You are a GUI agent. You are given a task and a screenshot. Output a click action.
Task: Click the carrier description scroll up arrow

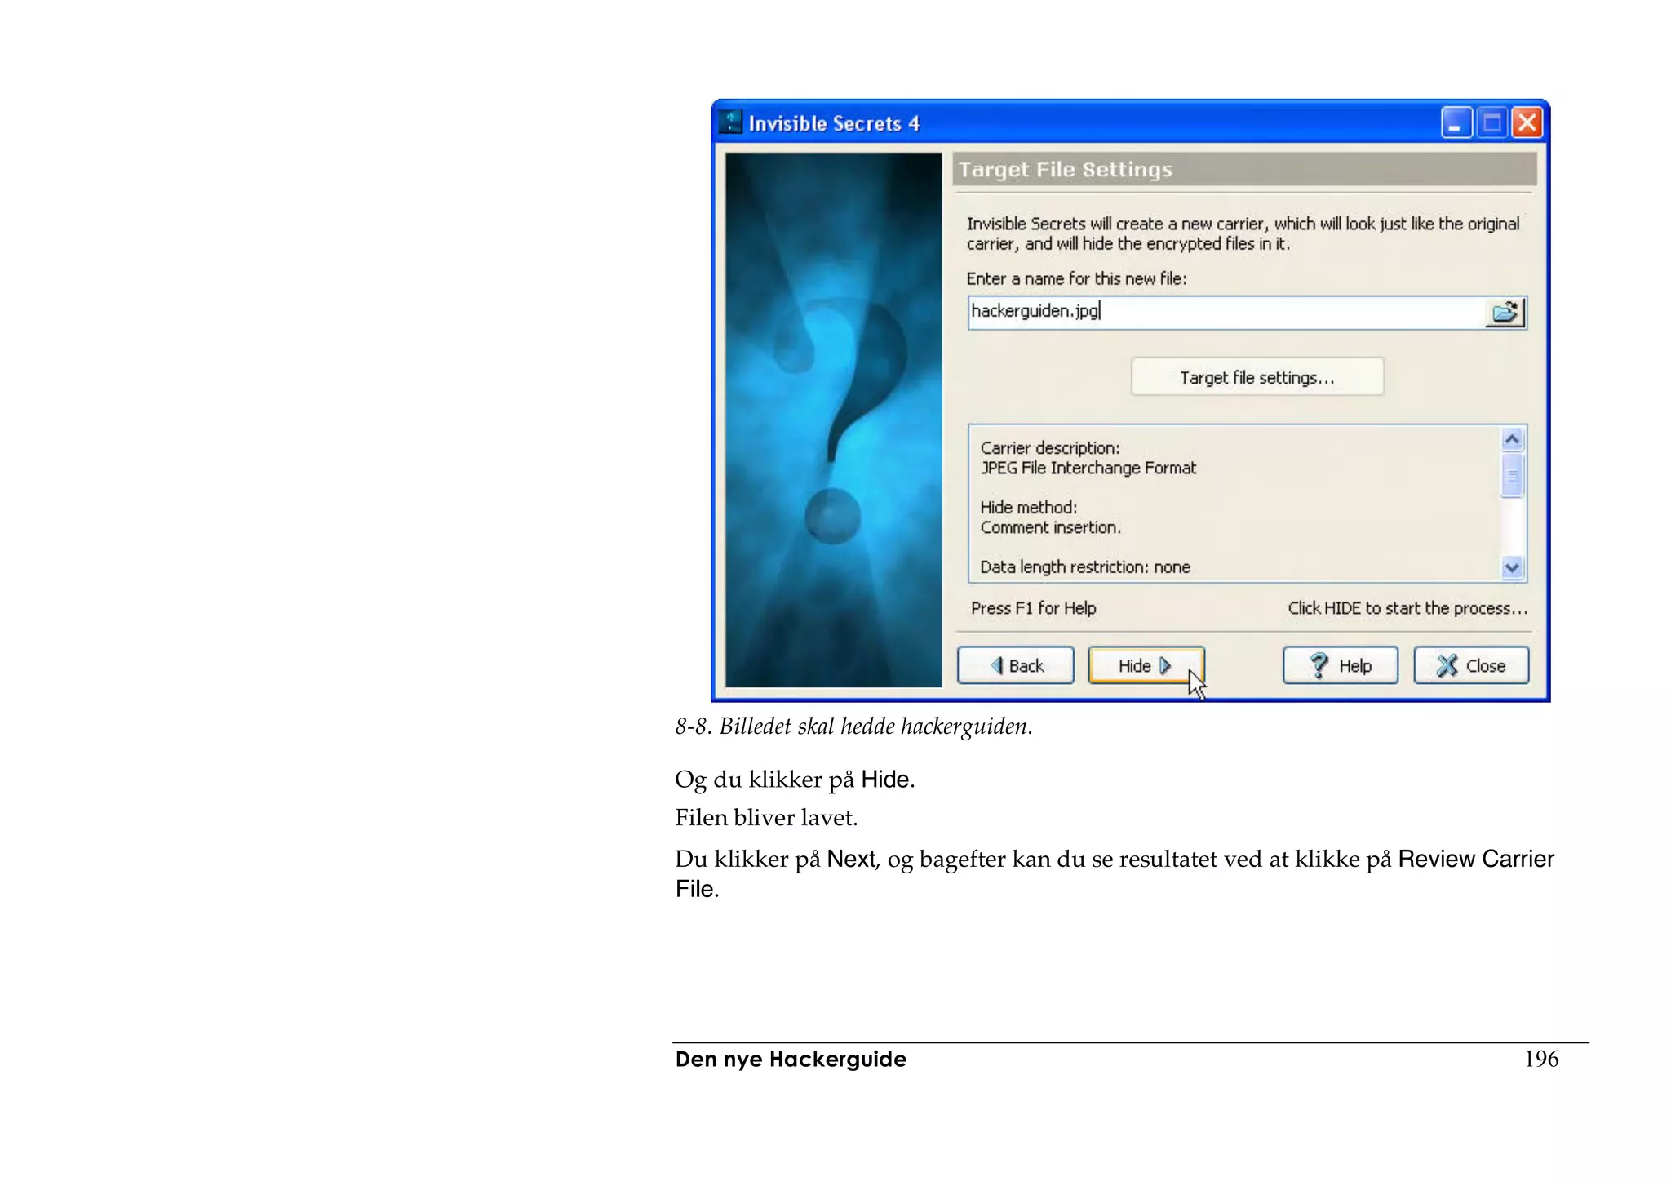[x=1512, y=440]
